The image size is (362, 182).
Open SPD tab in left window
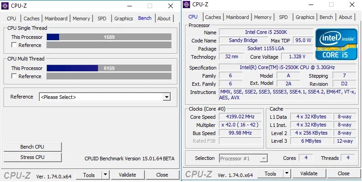[102, 19]
